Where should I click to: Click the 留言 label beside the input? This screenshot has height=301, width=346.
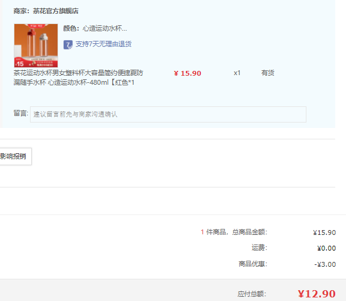21,113
